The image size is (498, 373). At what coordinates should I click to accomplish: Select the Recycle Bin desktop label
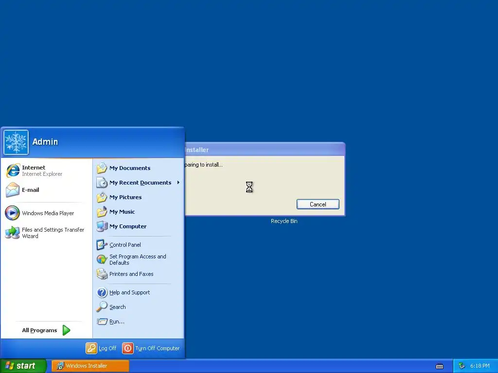coord(284,221)
